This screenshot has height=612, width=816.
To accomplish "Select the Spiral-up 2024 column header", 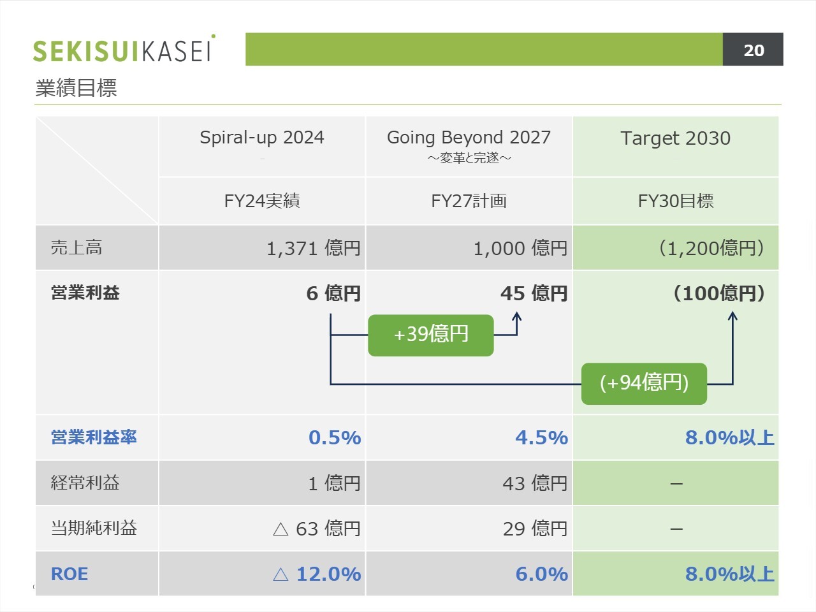I will pyautogui.click(x=261, y=138).
